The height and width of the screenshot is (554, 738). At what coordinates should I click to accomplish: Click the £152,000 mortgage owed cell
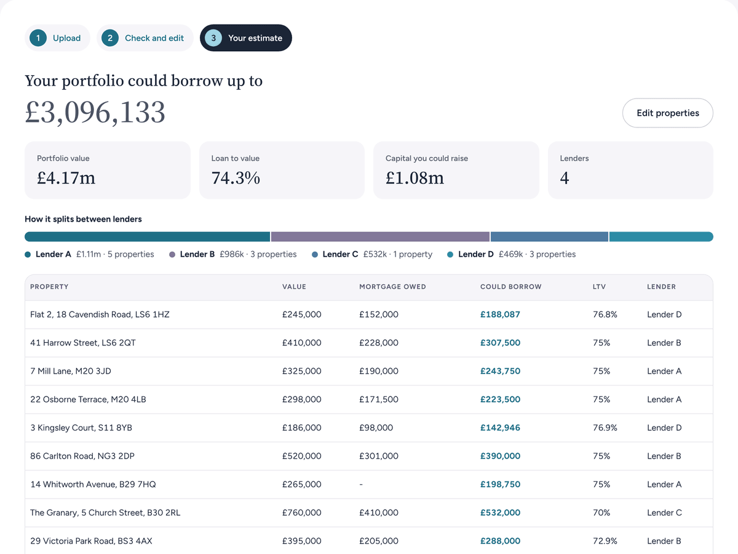point(379,315)
